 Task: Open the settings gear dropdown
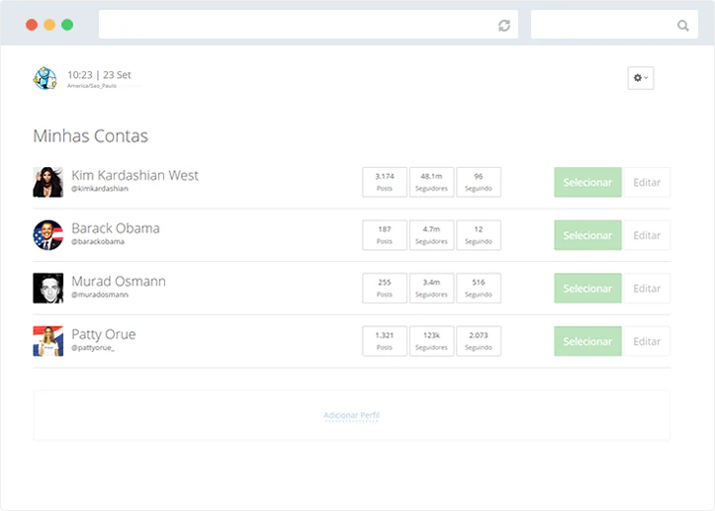pos(640,78)
